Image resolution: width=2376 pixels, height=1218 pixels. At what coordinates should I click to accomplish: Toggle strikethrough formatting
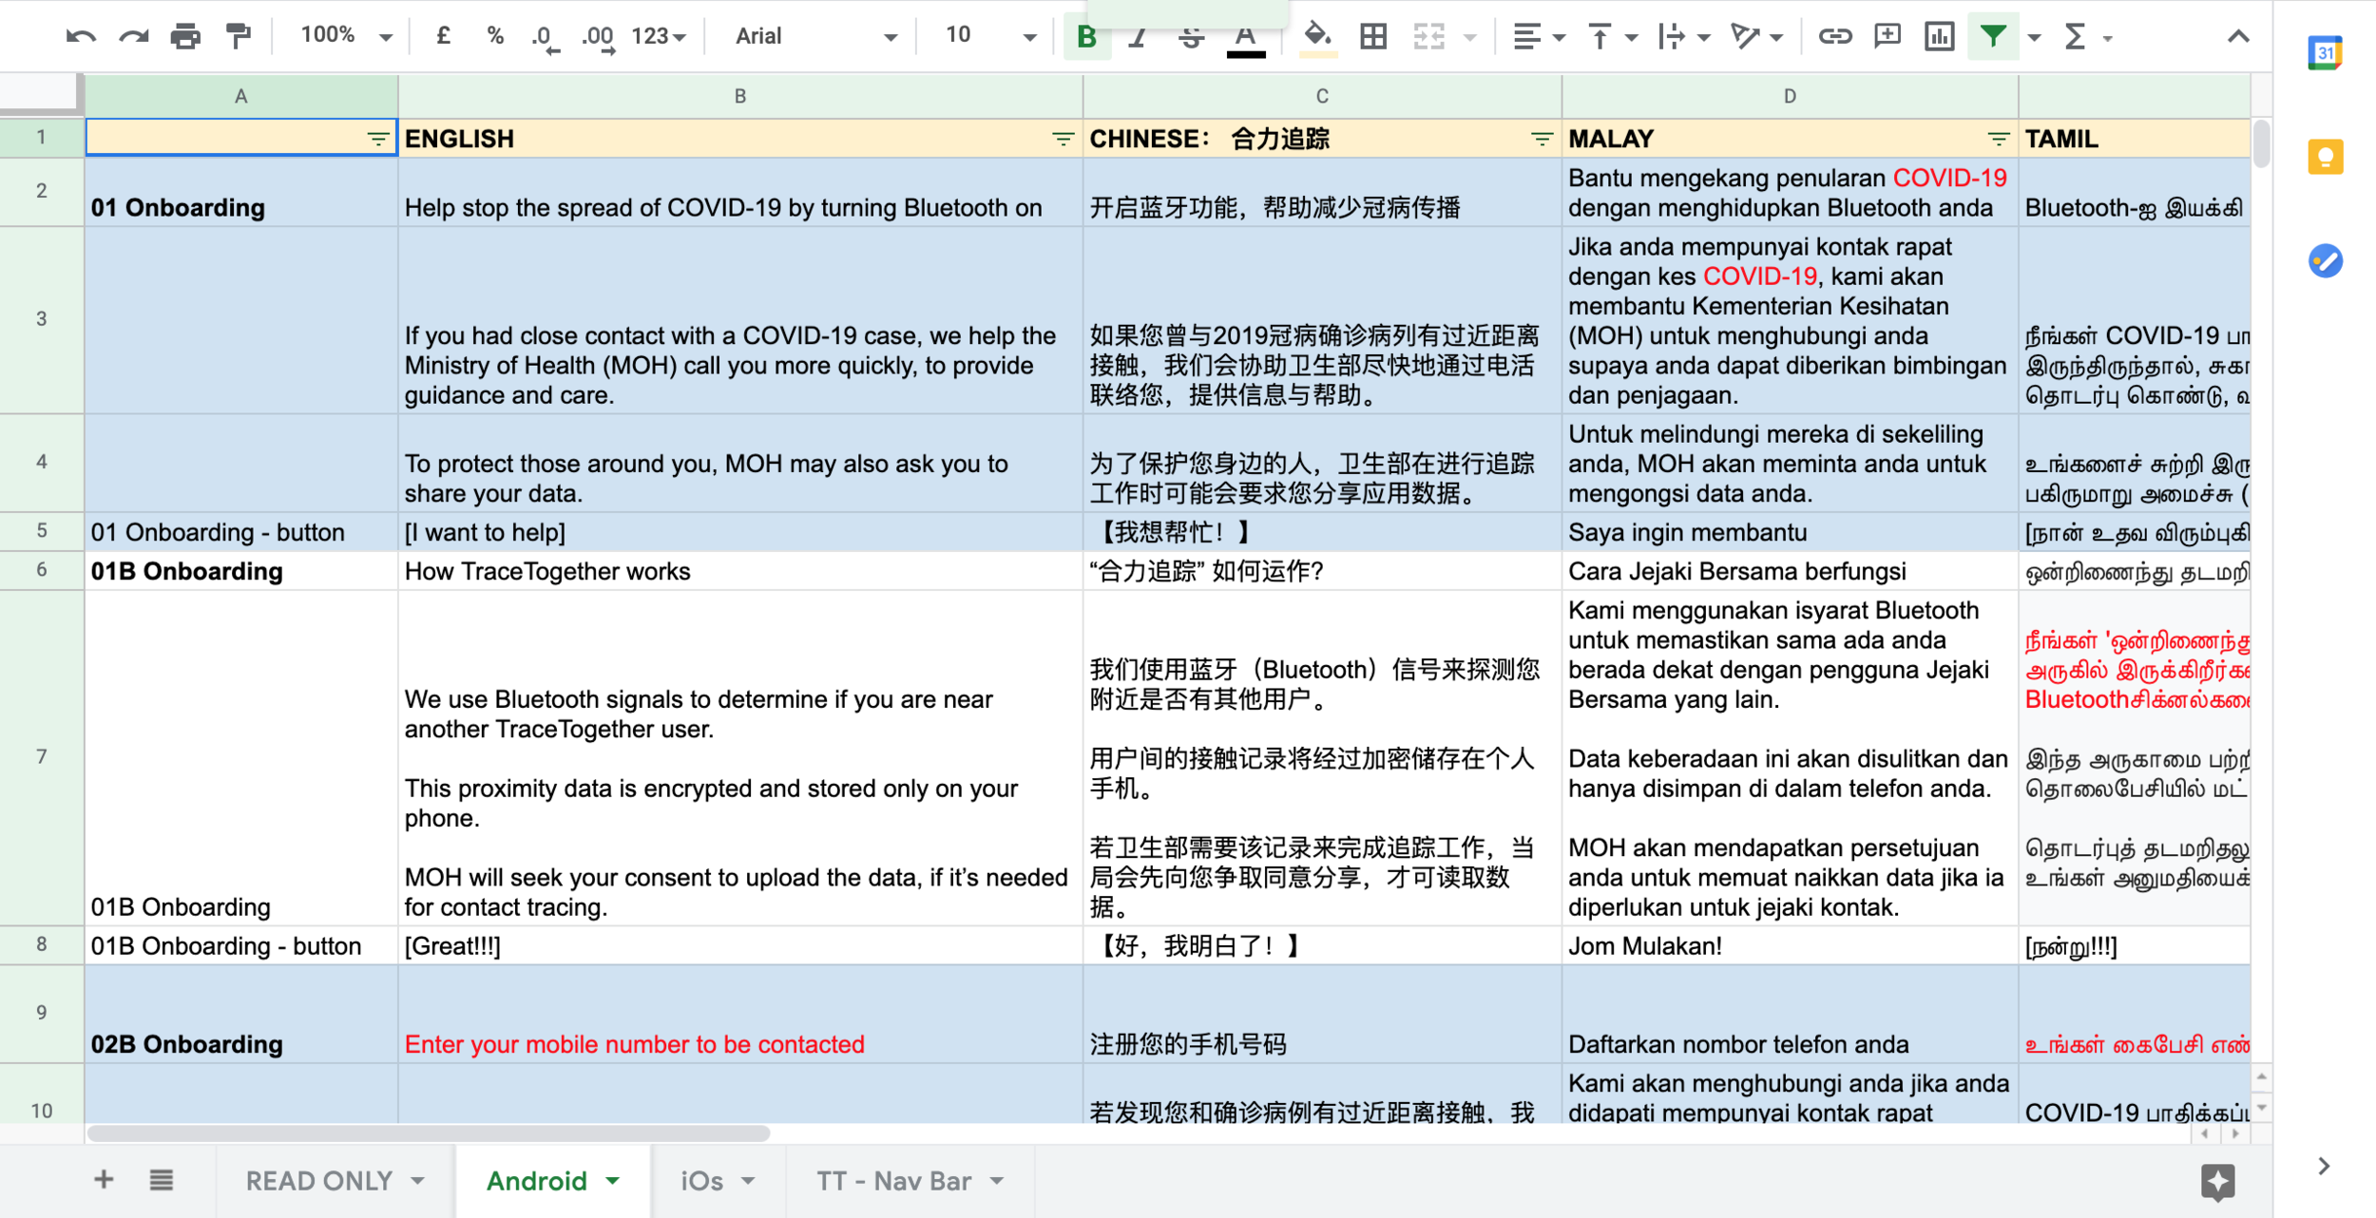pyautogui.click(x=1191, y=37)
